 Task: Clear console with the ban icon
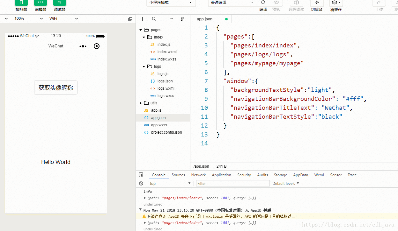point(141,184)
